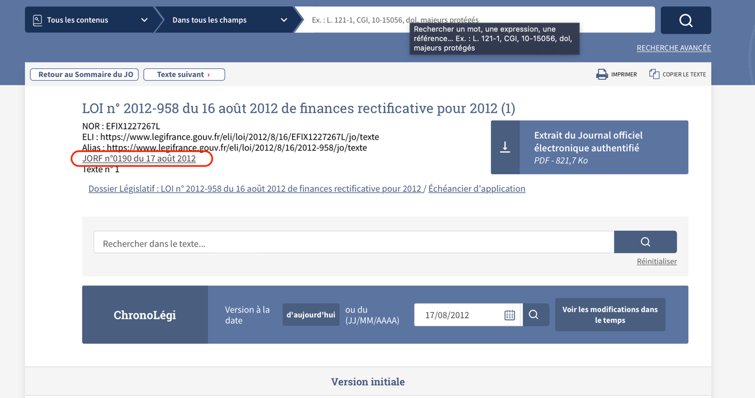This screenshot has width=755, height=398.
Task: Click the NOR : EFIX1227267L text
Action: [121, 126]
